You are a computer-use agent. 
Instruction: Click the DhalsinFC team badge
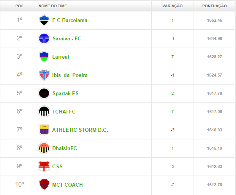(x=44, y=148)
